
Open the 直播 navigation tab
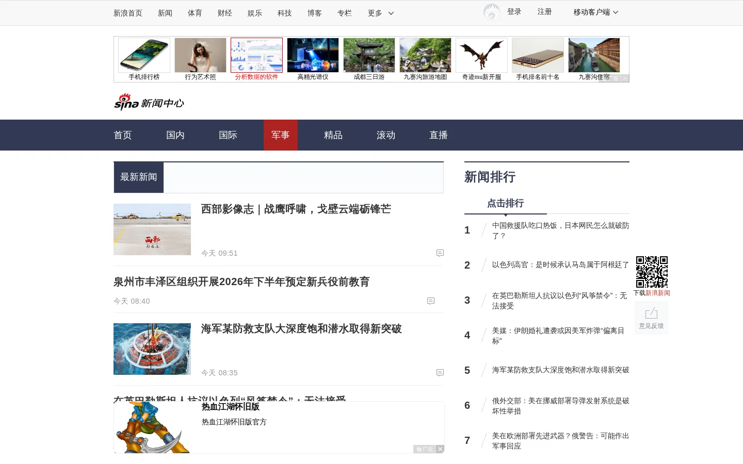click(x=439, y=135)
